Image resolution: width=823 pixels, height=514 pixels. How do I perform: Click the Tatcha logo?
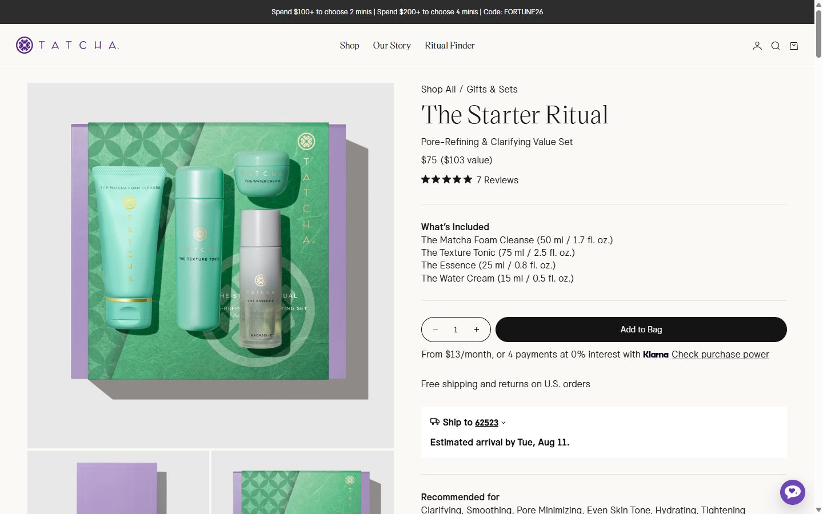pos(67,45)
